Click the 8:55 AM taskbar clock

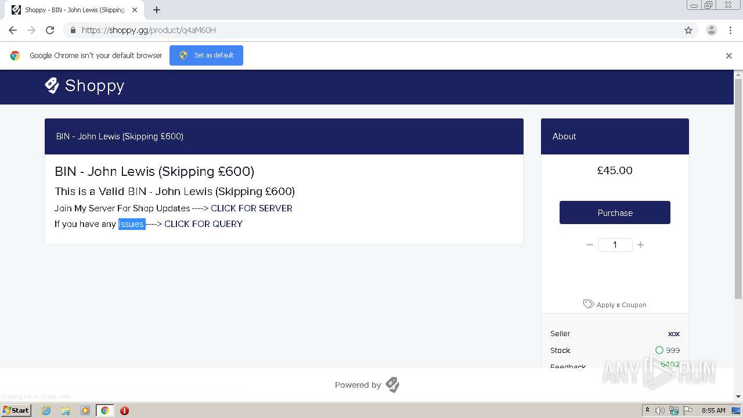click(713, 410)
